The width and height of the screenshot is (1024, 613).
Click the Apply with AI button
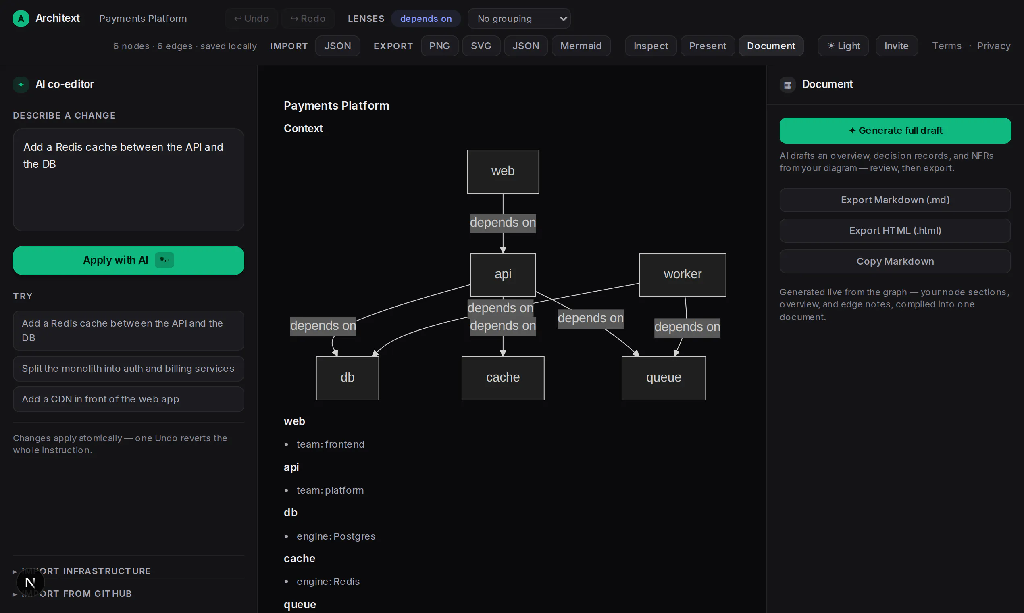click(129, 260)
